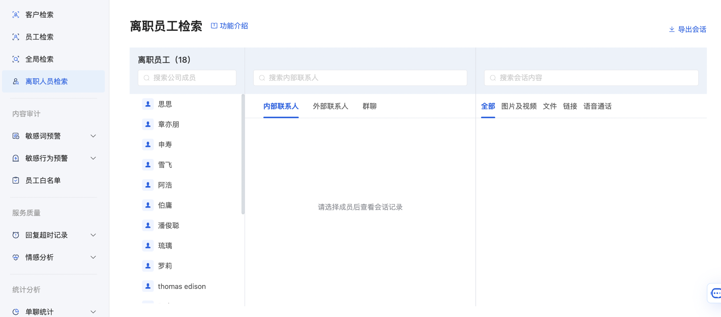Go to 全局检索 in the sidebar
The width and height of the screenshot is (721, 317).
(x=54, y=59)
